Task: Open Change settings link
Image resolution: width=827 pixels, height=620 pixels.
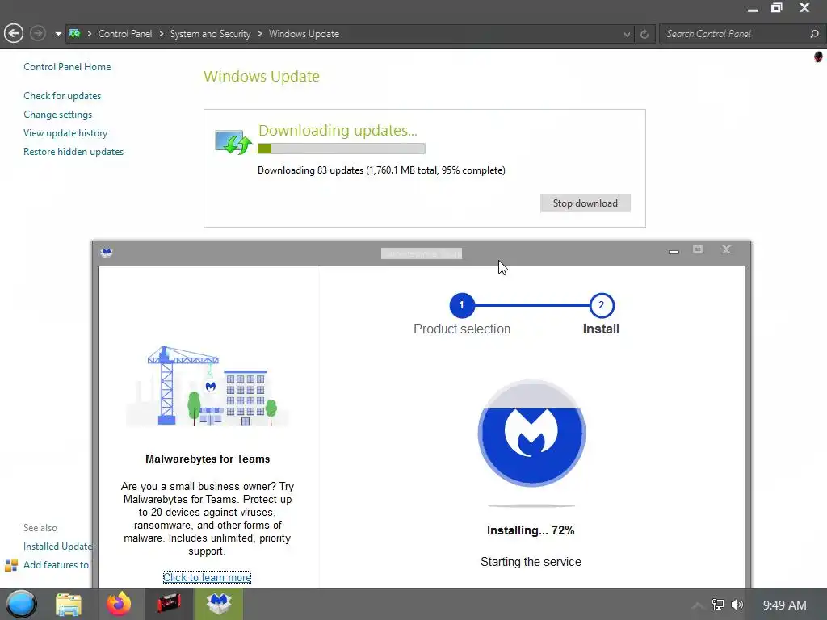Action: 57,115
